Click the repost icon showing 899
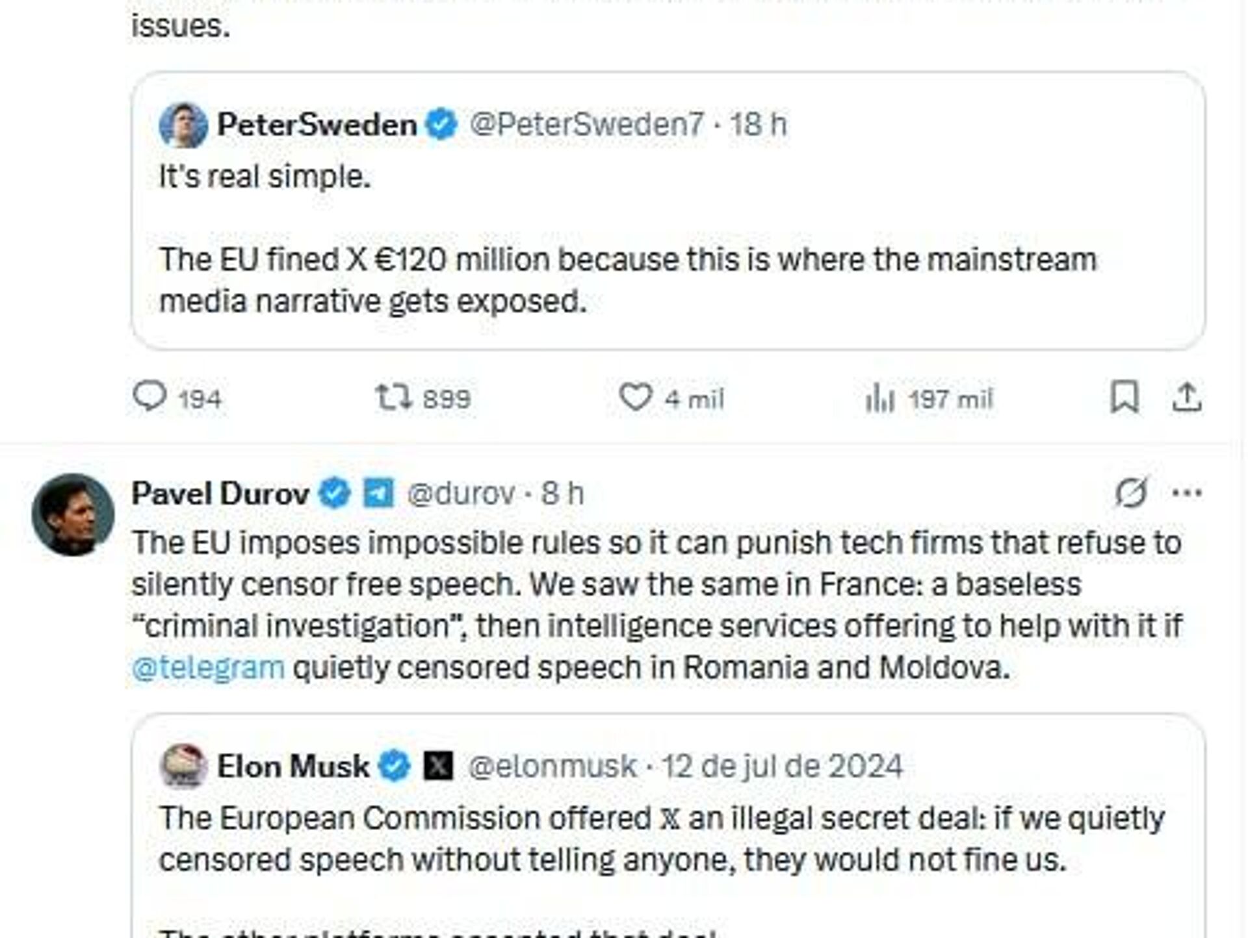This screenshot has height=938, width=1248. [x=393, y=398]
